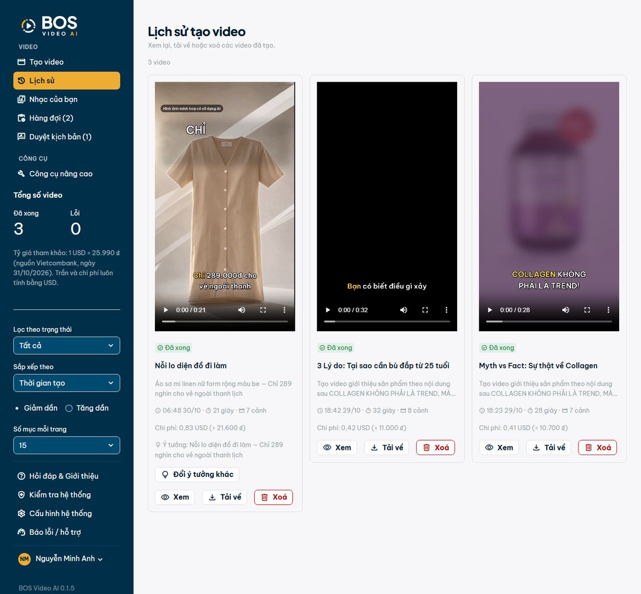This screenshot has width=641, height=594.
Task: Open more options on the 0:32 video
Action: (447, 310)
